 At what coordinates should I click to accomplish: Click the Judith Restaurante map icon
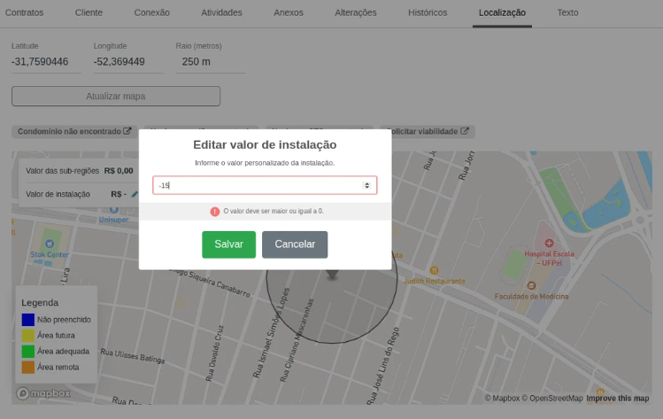435,270
